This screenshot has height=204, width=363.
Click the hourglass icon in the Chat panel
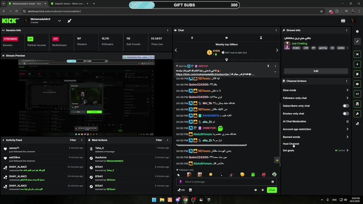coord(261,38)
